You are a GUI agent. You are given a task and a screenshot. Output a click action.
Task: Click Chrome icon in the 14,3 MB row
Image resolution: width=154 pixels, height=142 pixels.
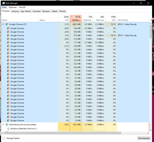[8, 50]
